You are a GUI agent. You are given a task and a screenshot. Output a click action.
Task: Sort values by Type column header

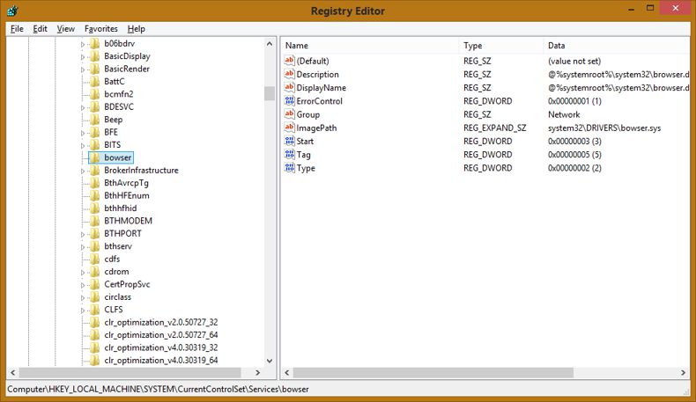tap(501, 45)
